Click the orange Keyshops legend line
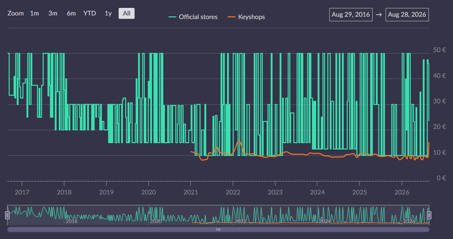This screenshot has width=453, height=239. [231, 17]
